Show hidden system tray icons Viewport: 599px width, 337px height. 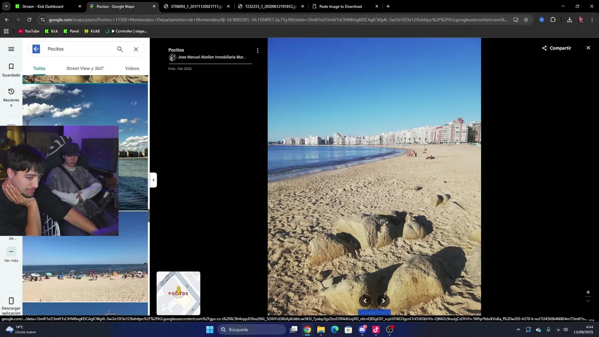[518, 330]
